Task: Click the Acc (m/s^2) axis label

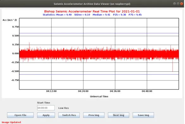Action: click(9, 20)
